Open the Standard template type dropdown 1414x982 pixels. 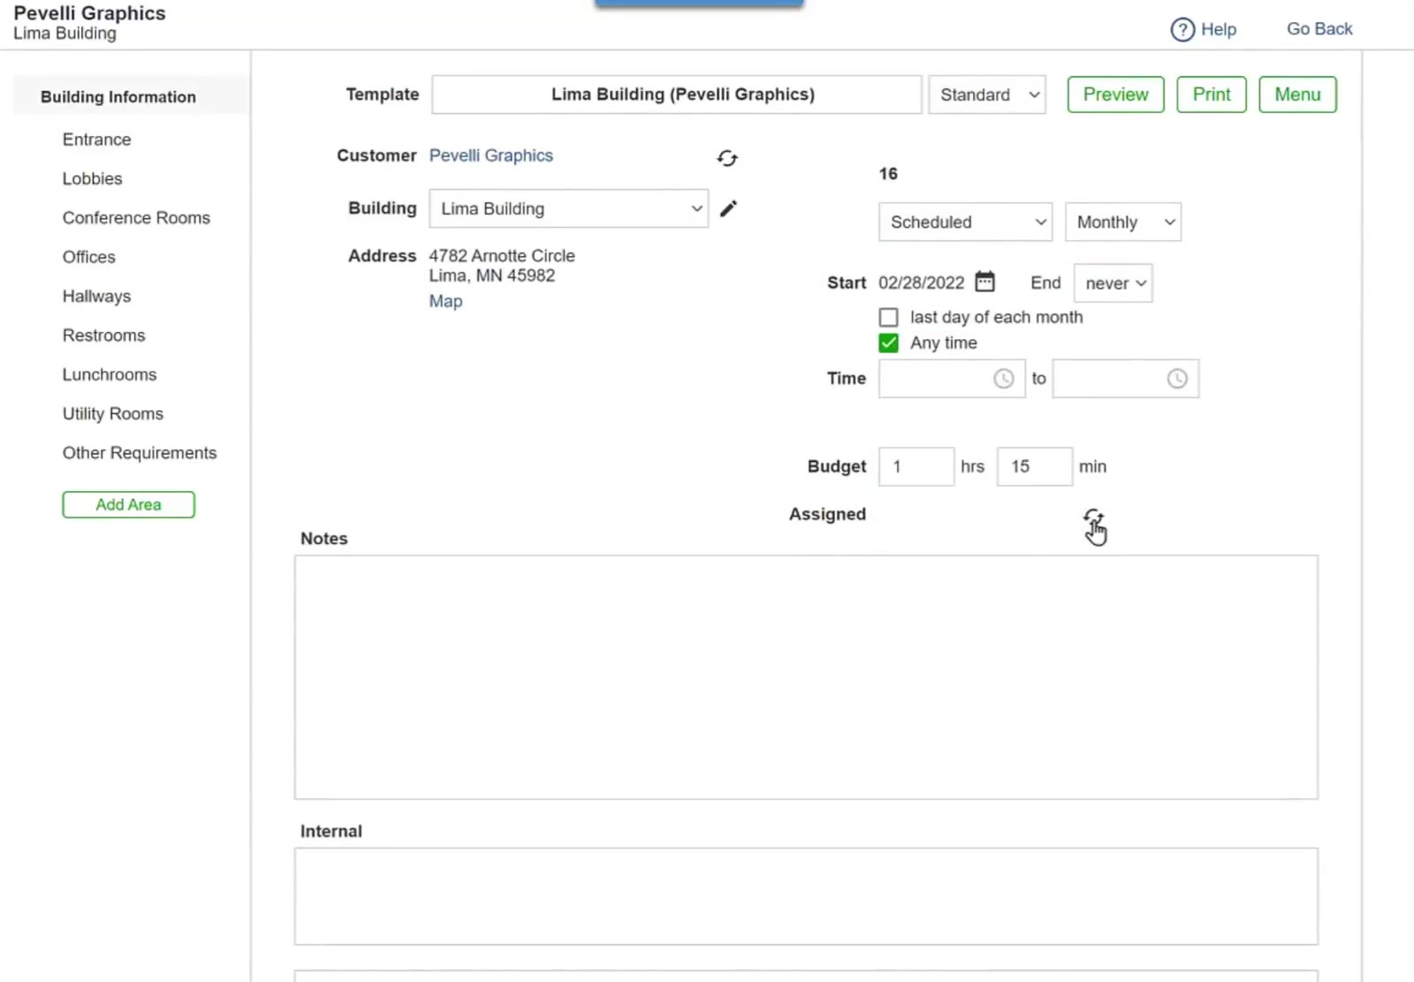pyautogui.click(x=987, y=94)
